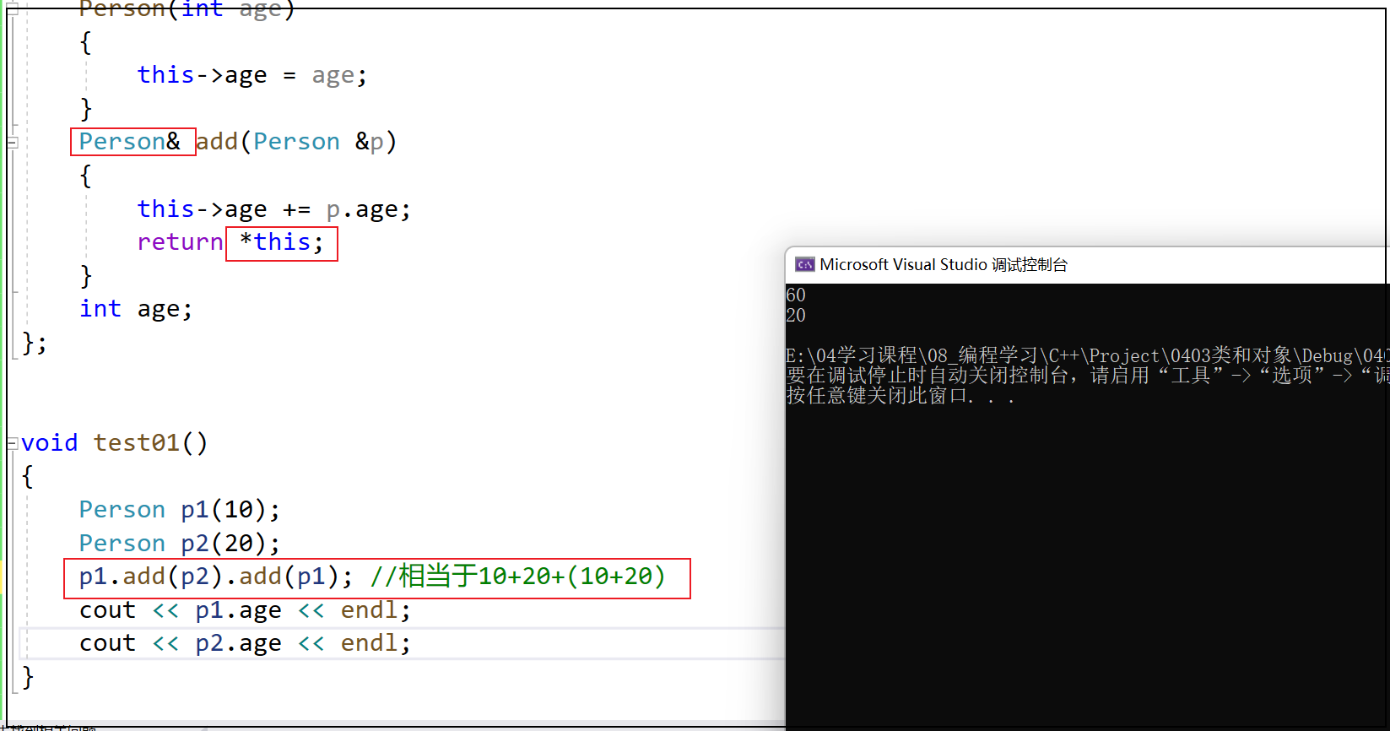The width and height of the screenshot is (1390, 731).
Task: Click the green comment with 10+20+(10+20)
Action: click(517, 577)
